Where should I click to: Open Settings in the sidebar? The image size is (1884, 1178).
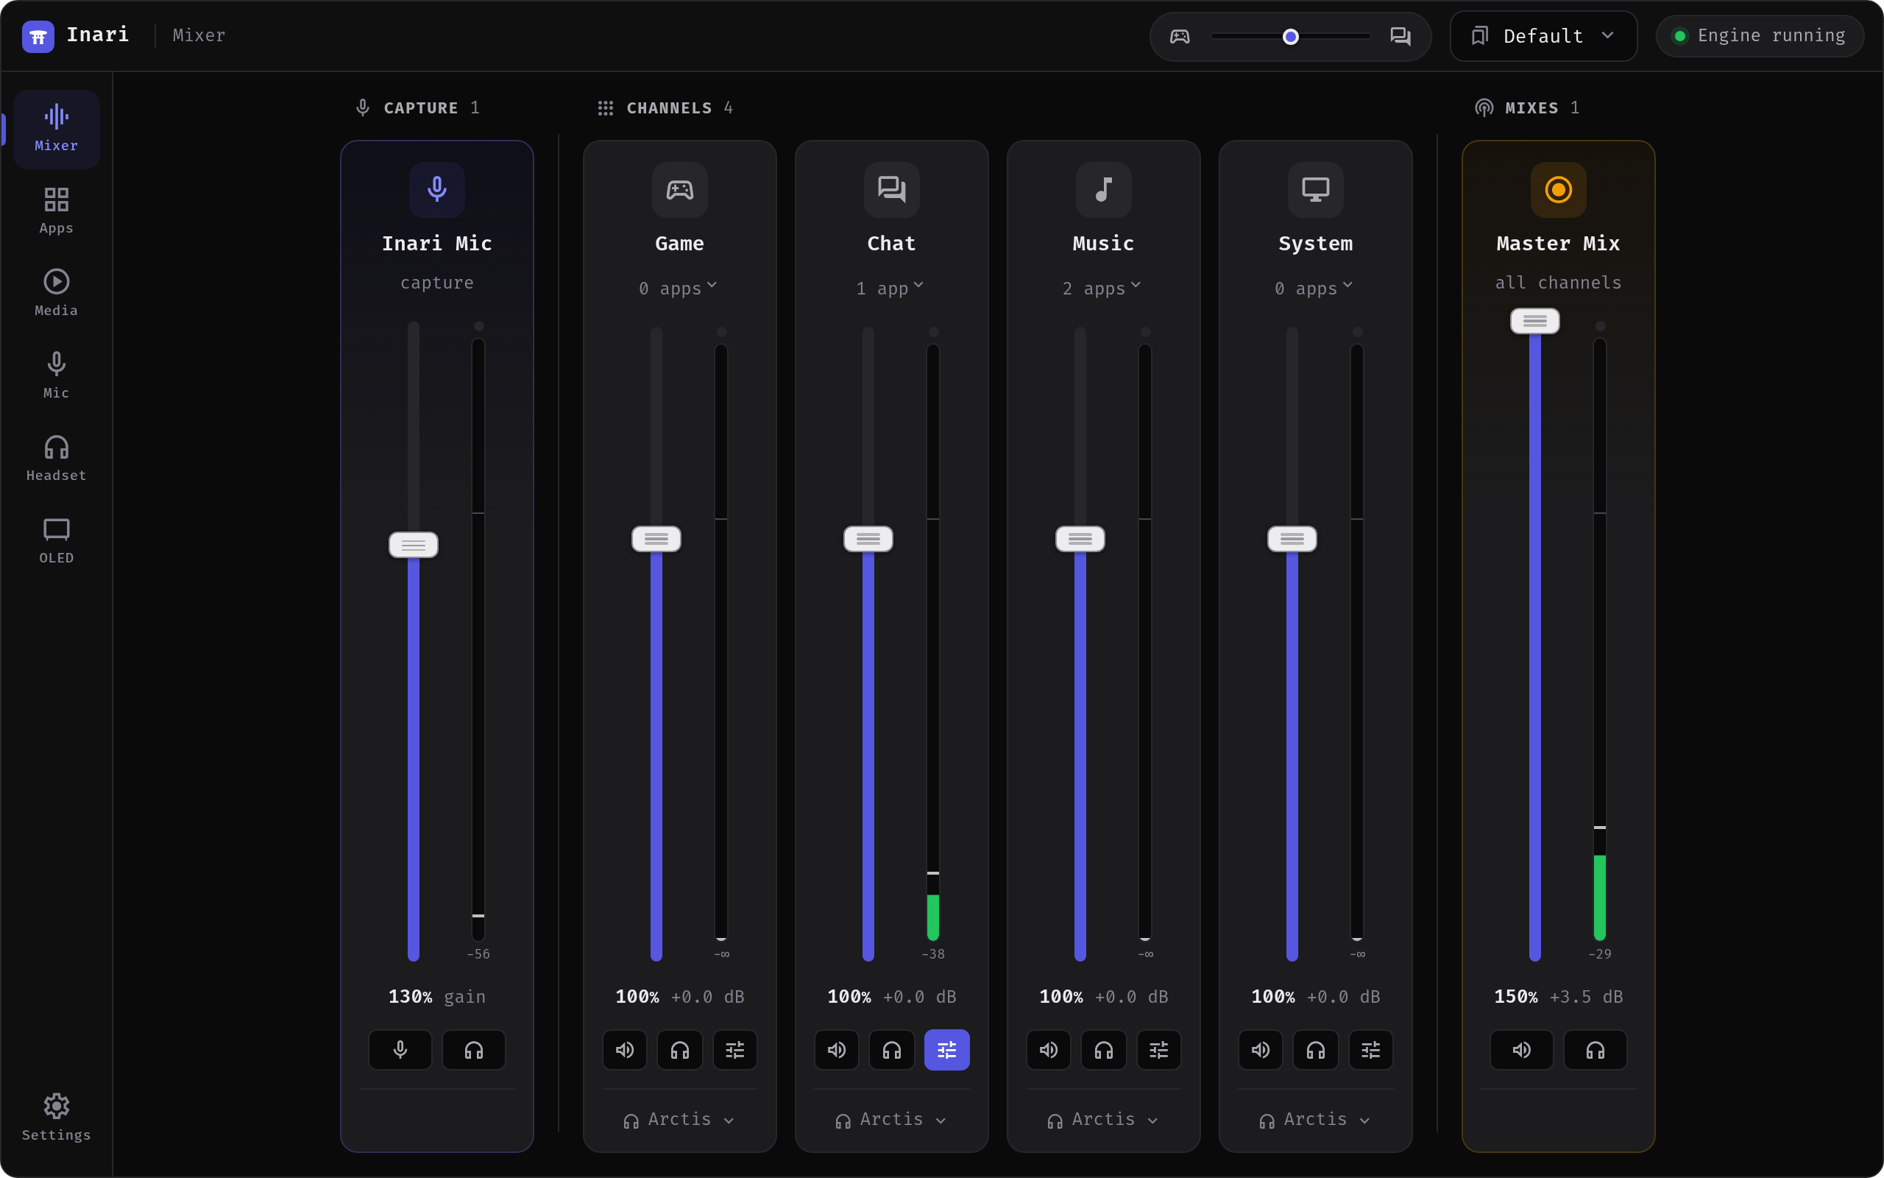[56, 1118]
